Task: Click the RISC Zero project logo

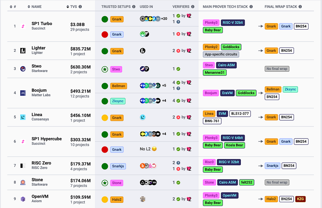Action: pos(23,166)
